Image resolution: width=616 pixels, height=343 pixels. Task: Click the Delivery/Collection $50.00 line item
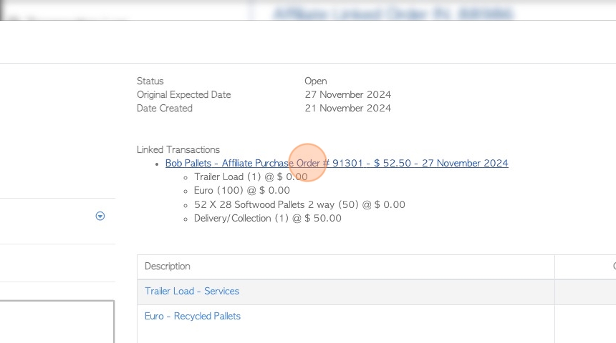[x=268, y=219]
